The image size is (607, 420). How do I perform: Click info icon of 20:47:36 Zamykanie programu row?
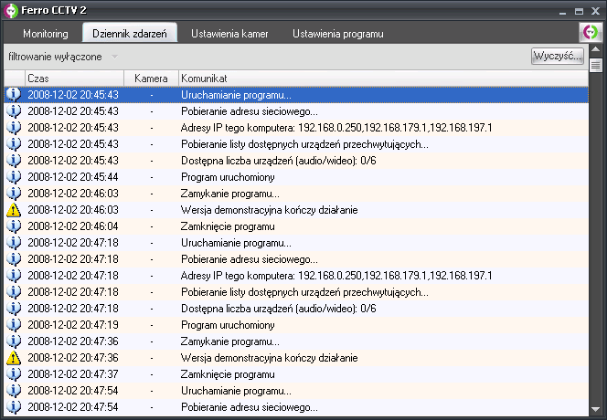click(14, 341)
